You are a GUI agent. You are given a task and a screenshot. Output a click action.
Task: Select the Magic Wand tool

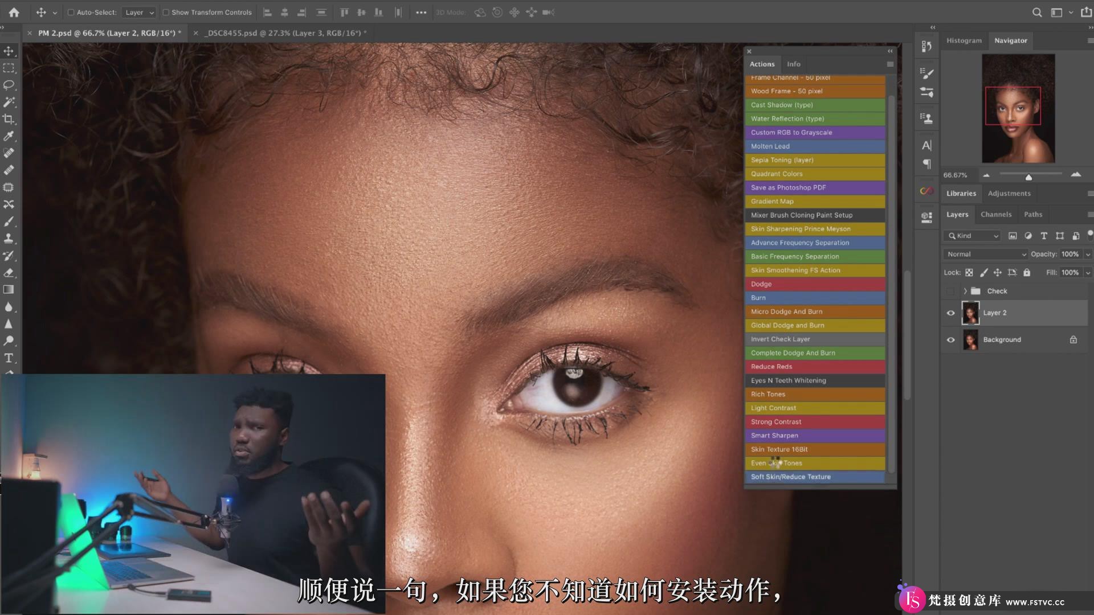[x=9, y=102]
